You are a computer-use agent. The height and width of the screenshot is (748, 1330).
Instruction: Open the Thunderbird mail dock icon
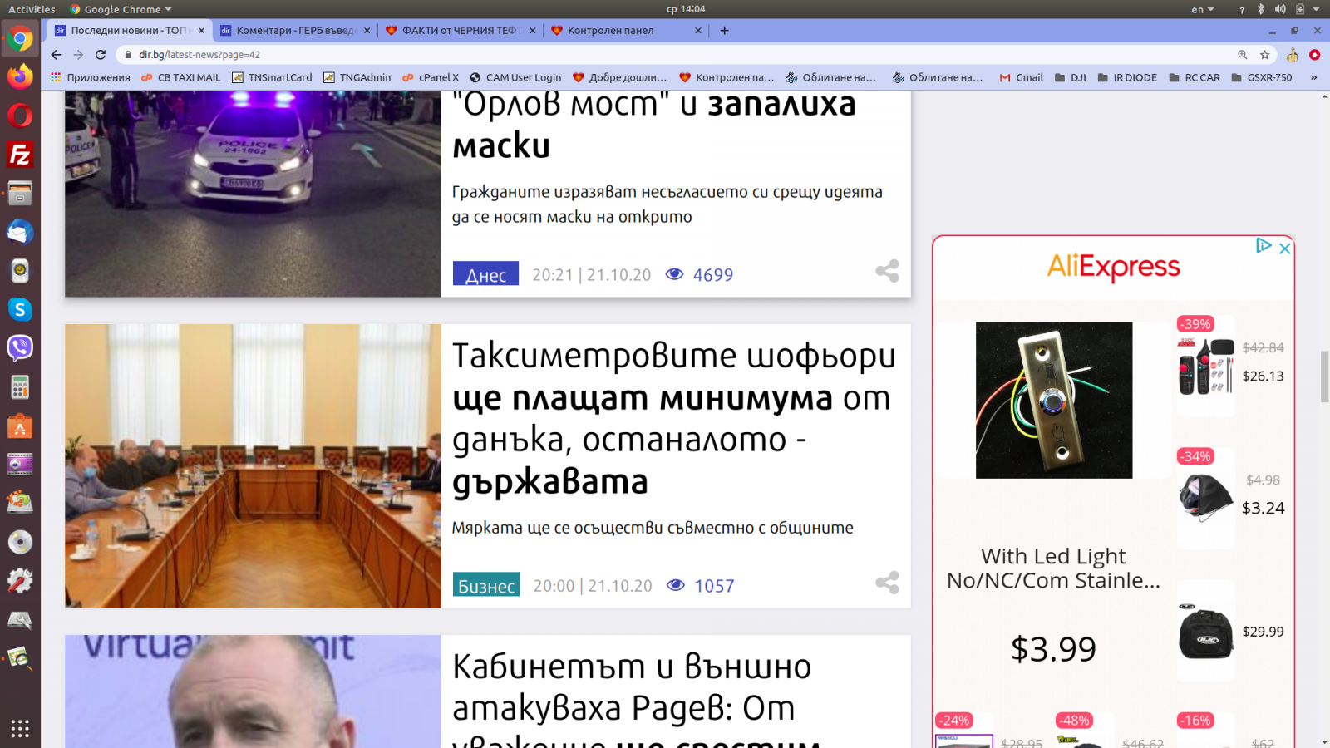pos(20,232)
